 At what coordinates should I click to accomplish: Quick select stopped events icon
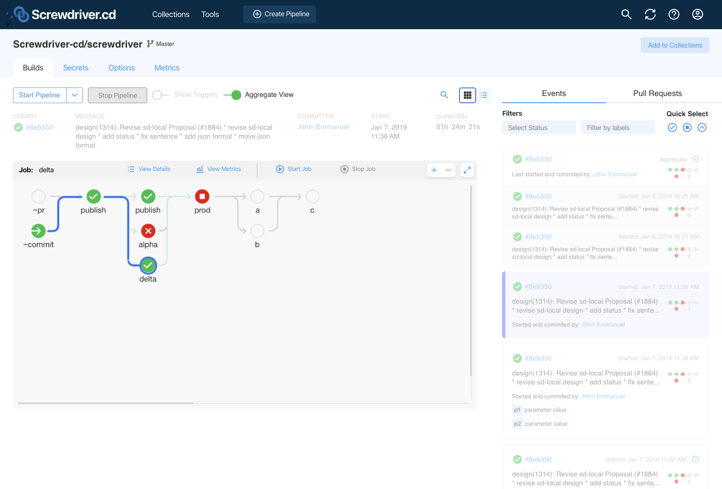687,127
